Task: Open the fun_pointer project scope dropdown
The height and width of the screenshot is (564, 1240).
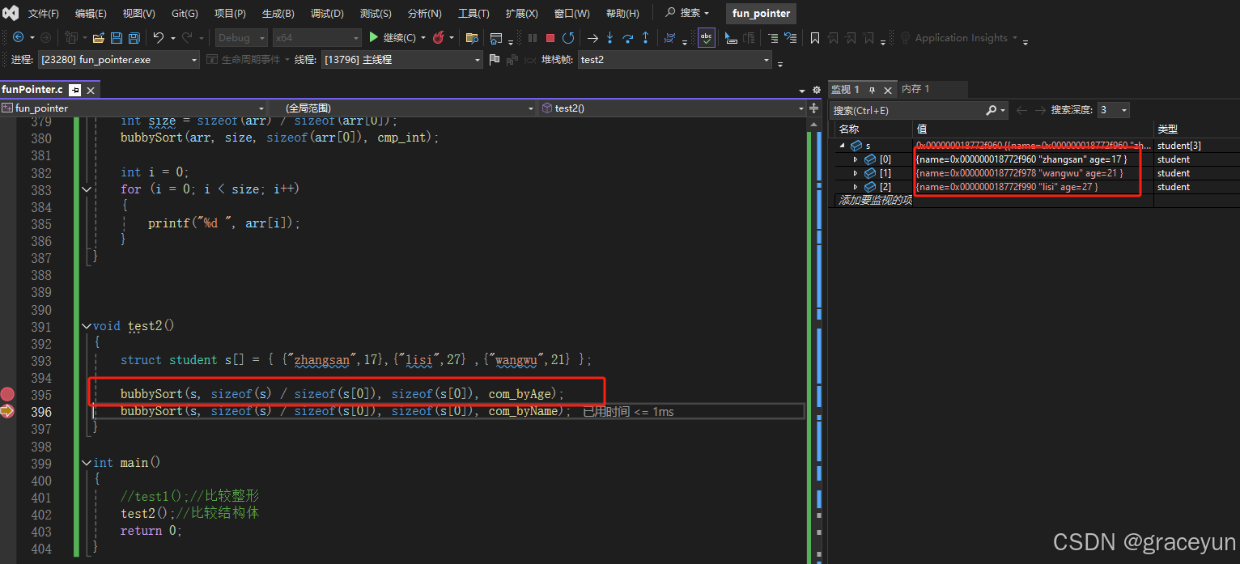Action: 134,108
